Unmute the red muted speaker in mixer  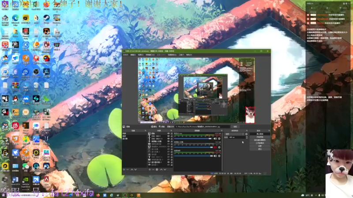tap(215, 147)
